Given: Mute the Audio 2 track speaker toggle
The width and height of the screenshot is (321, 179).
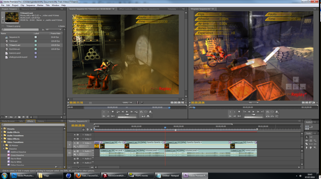Looking at the screenshot, I should 75,159.
